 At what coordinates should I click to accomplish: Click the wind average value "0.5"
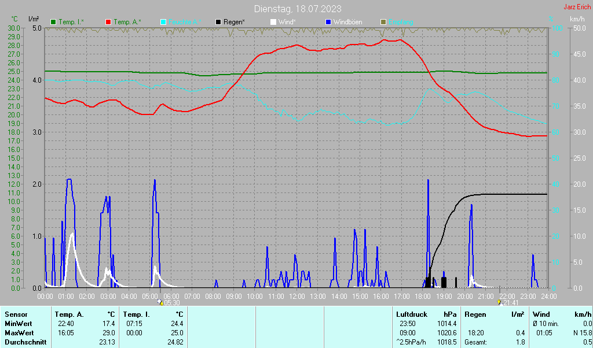pos(587,342)
